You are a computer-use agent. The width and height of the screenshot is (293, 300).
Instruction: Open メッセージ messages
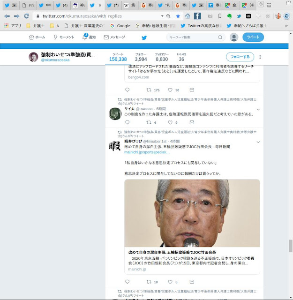114,37
